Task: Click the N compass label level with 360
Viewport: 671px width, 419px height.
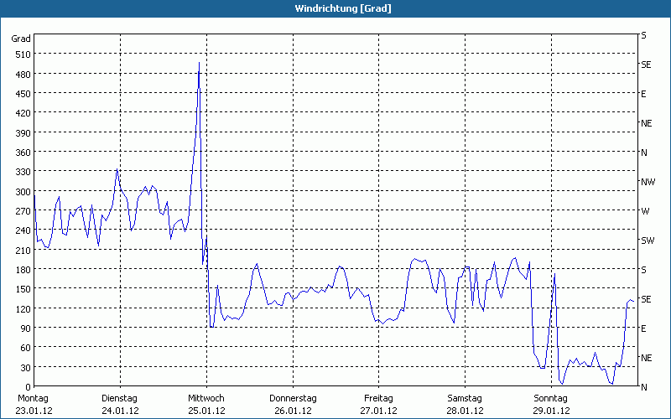Action: pos(644,153)
